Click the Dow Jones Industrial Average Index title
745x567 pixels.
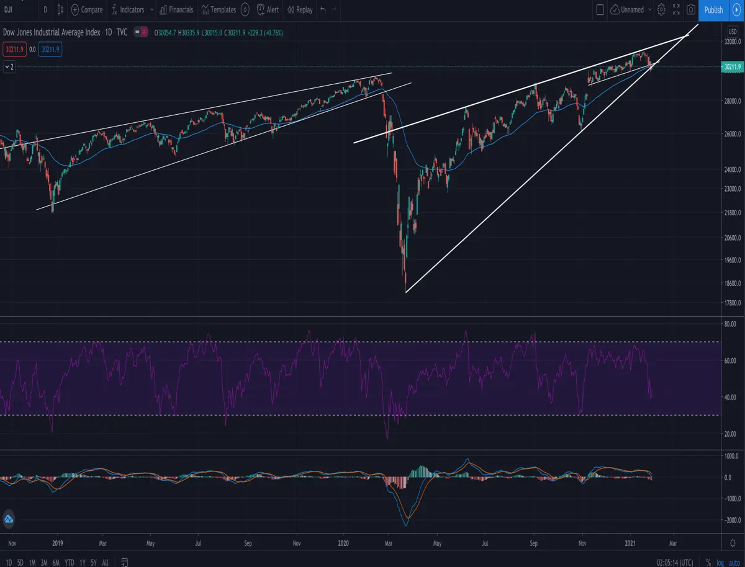(52, 32)
